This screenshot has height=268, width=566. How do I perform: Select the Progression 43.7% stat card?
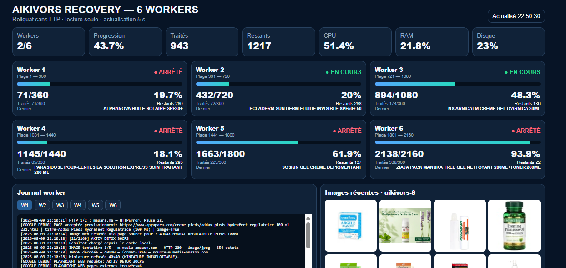(125, 42)
